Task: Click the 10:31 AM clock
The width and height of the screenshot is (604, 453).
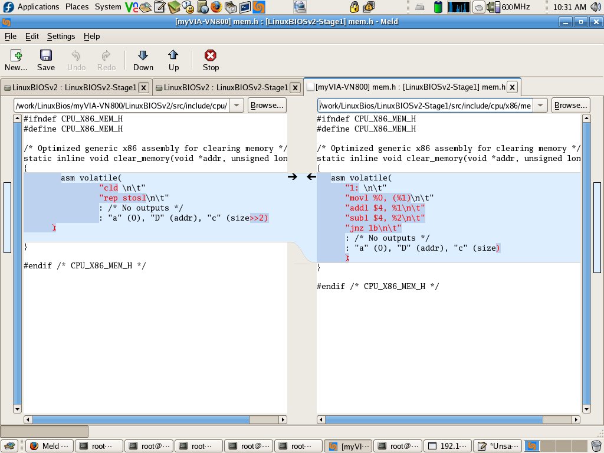Action: click(x=569, y=7)
